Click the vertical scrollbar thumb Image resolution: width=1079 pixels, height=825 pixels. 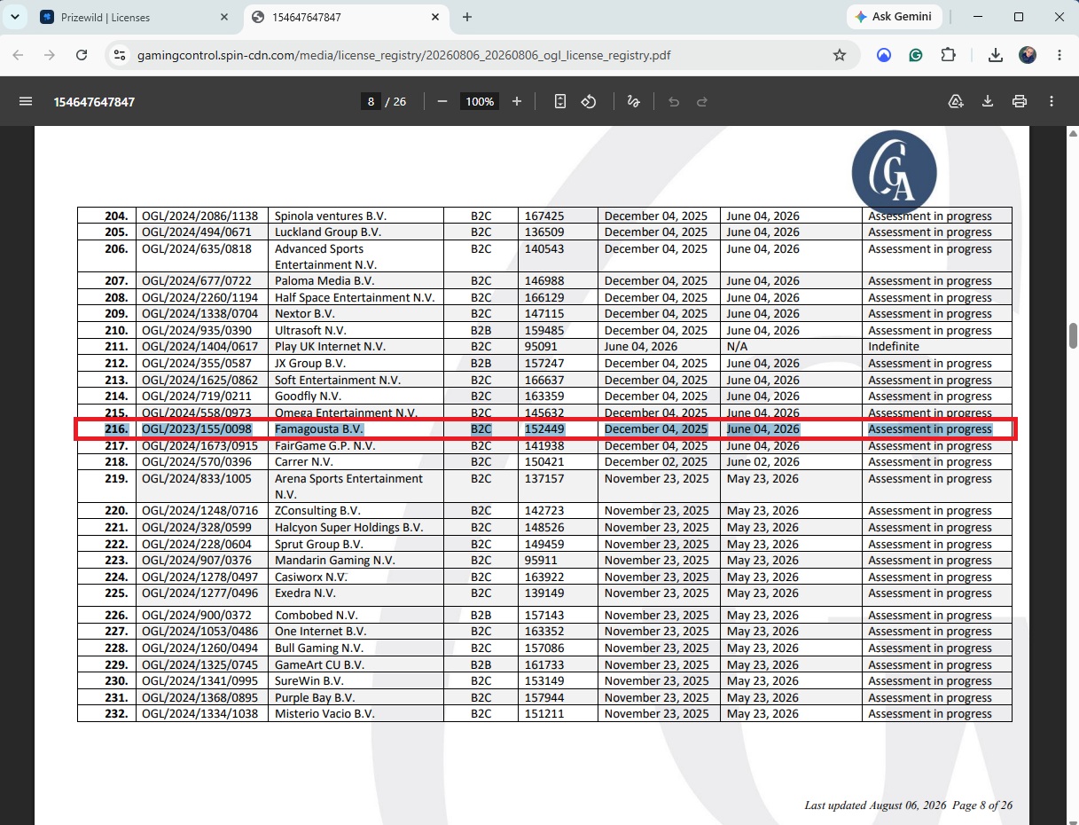(1073, 335)
